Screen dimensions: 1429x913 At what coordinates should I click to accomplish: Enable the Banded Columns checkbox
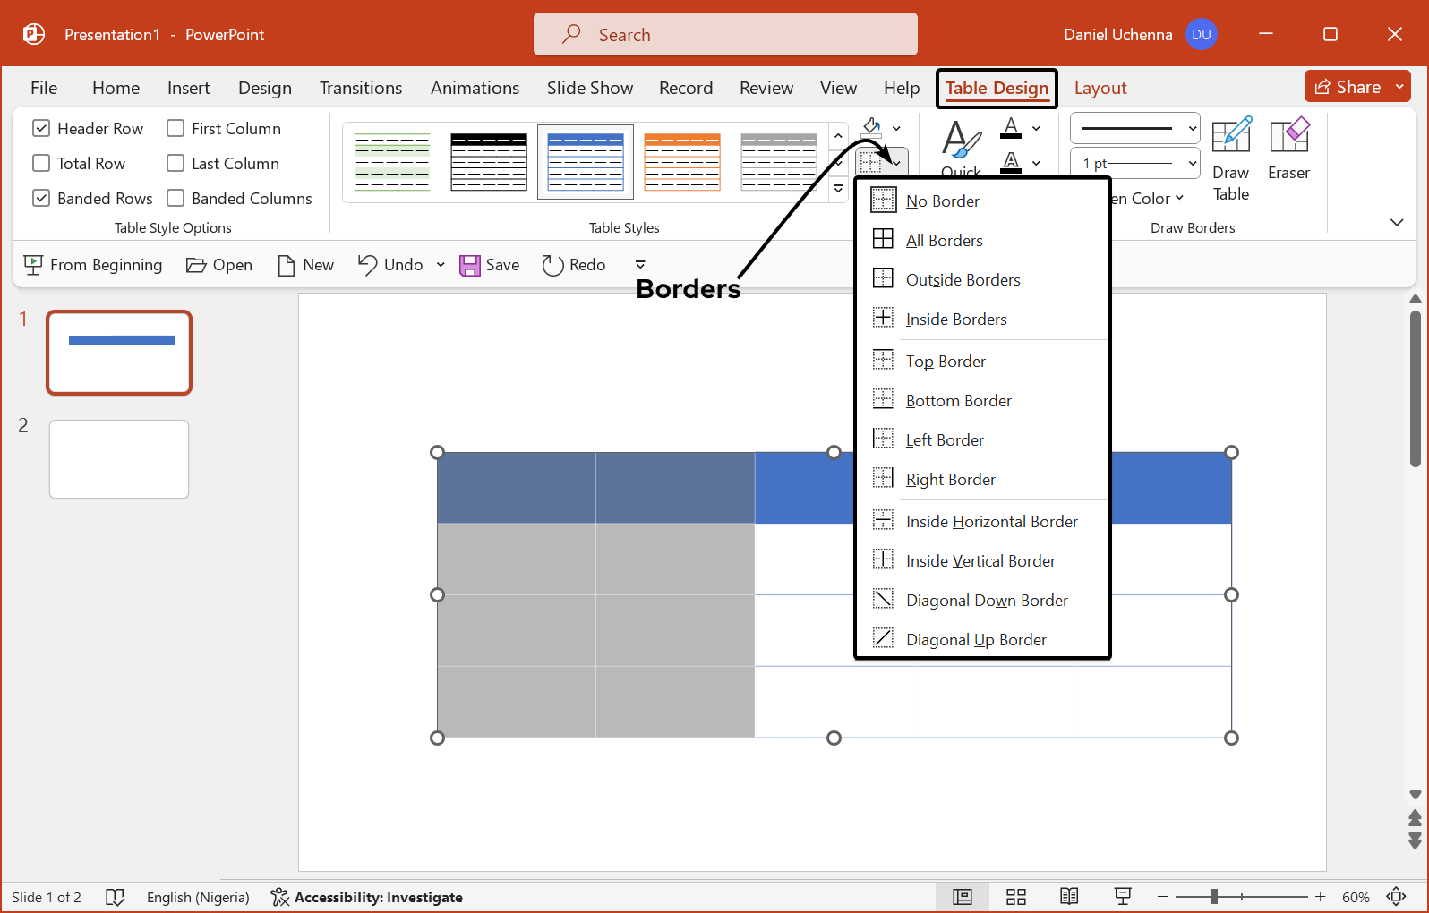(175, 198)
